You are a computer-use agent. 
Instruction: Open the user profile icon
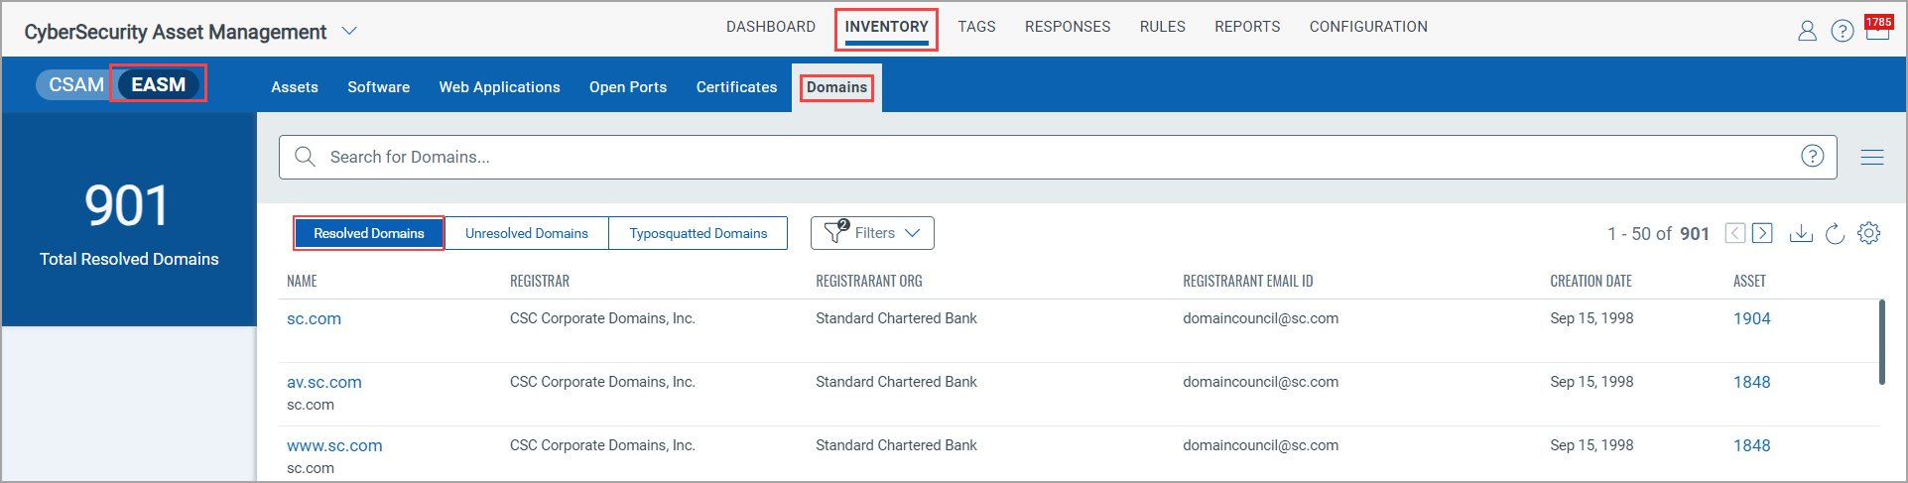[x=1807, y=31]
